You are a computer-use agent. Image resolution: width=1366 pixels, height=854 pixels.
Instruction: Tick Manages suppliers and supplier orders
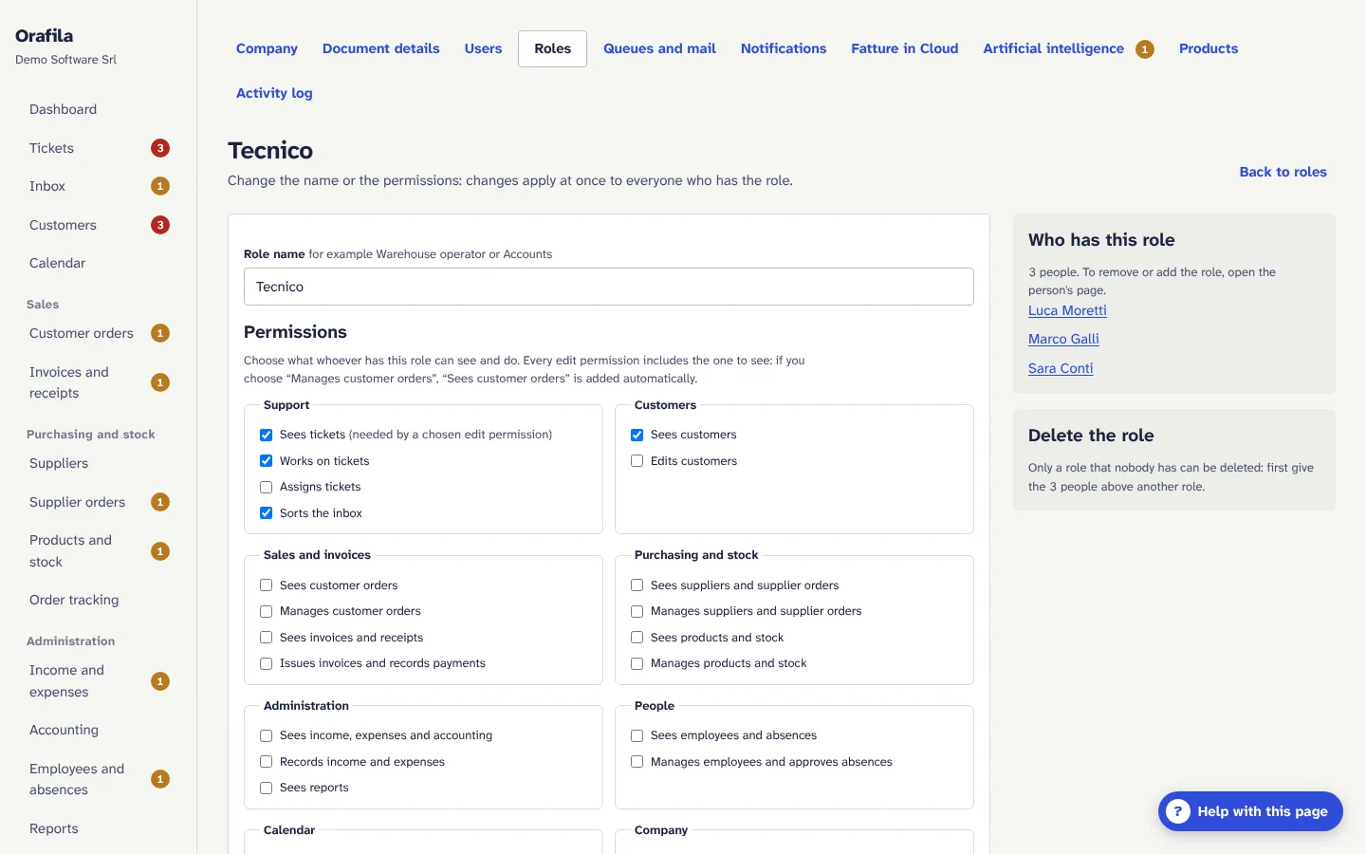click(637, 611)
